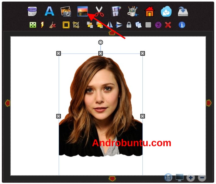Click the top-right selection resize handle

pyautogui.click(x=143, y=53)
